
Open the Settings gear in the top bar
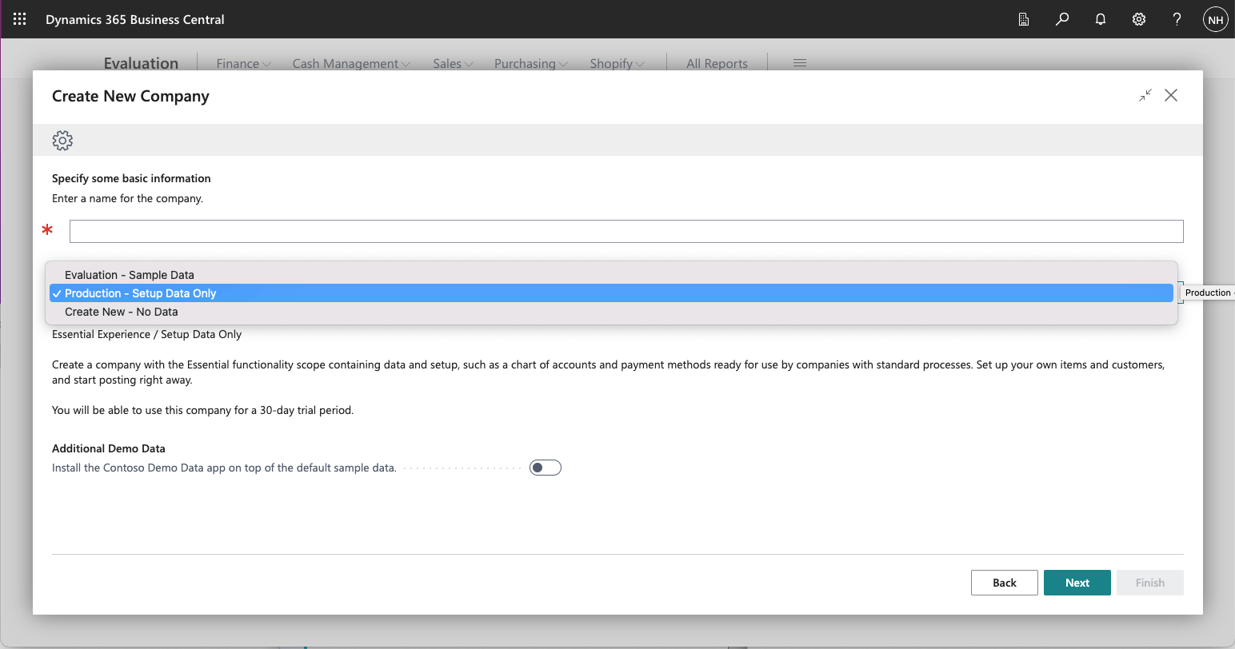(1139, 19)
